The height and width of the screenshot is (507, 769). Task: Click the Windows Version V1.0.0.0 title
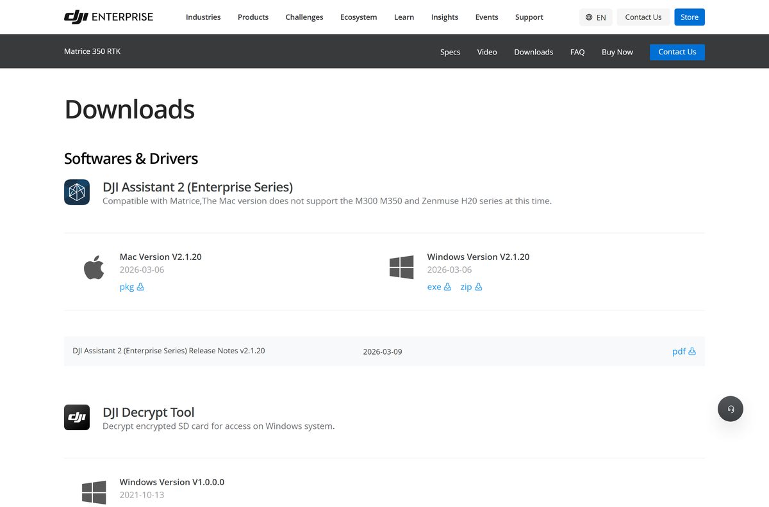coord(172,482)
